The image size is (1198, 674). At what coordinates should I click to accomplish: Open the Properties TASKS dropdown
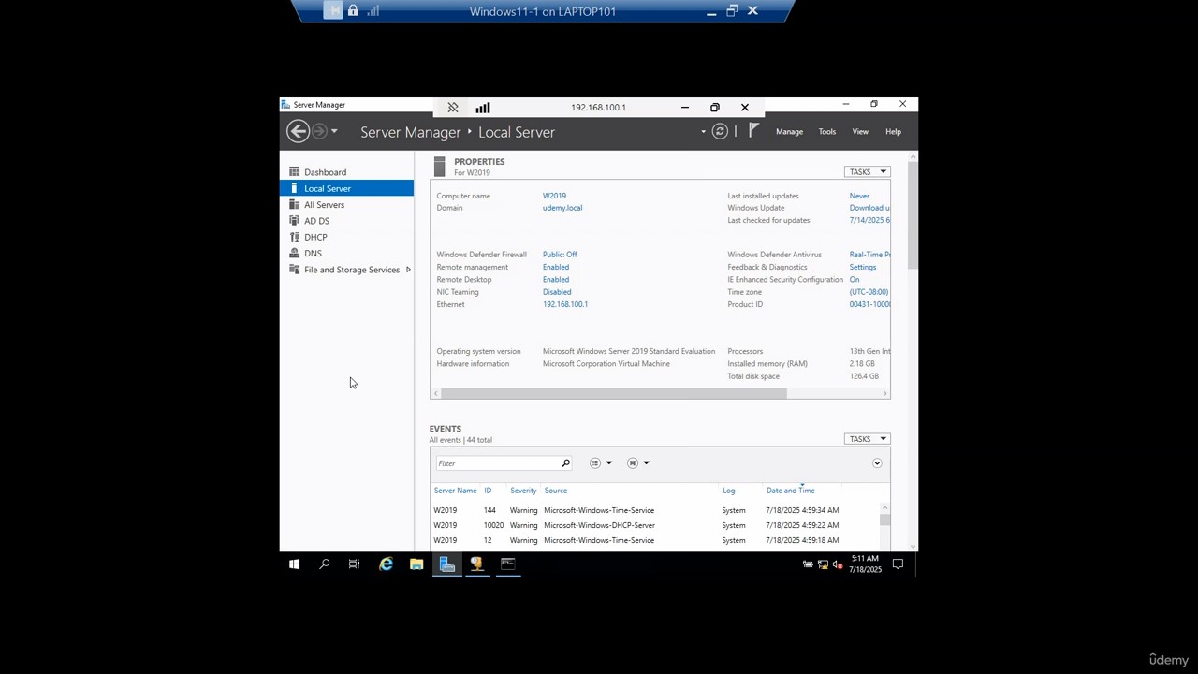pyautogui.click(x=867, y=172)
